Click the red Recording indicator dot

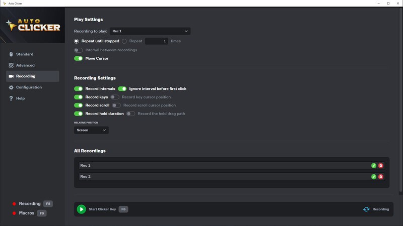point(14,204)
